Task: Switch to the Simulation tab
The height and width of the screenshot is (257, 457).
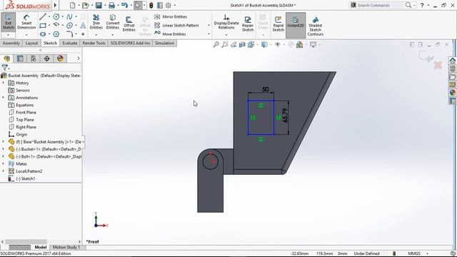Action: tap(165, 43)
